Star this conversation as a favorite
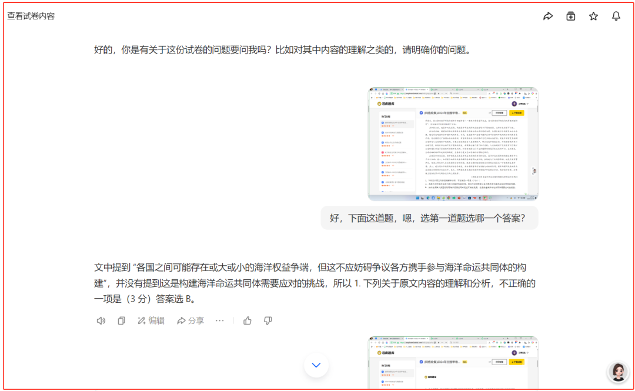Viewport: 635px width, 391px height. [593, 16]
